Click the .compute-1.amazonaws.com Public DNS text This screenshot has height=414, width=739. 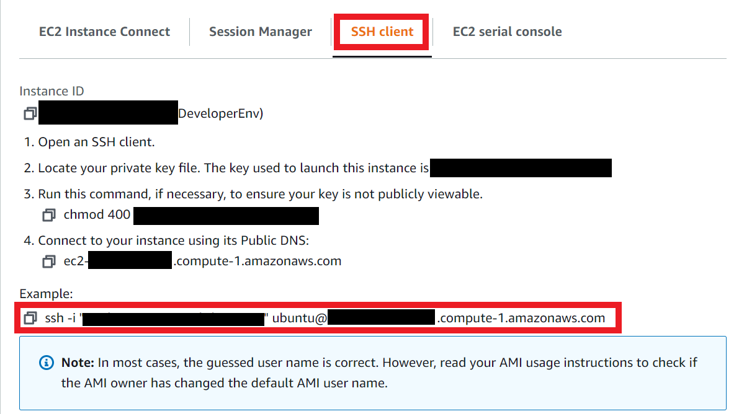(258, 261)
